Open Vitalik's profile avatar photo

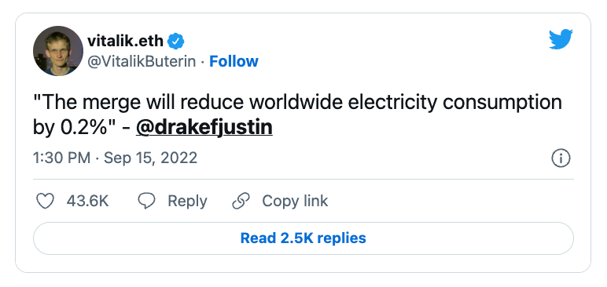click(x=58, y=51)
